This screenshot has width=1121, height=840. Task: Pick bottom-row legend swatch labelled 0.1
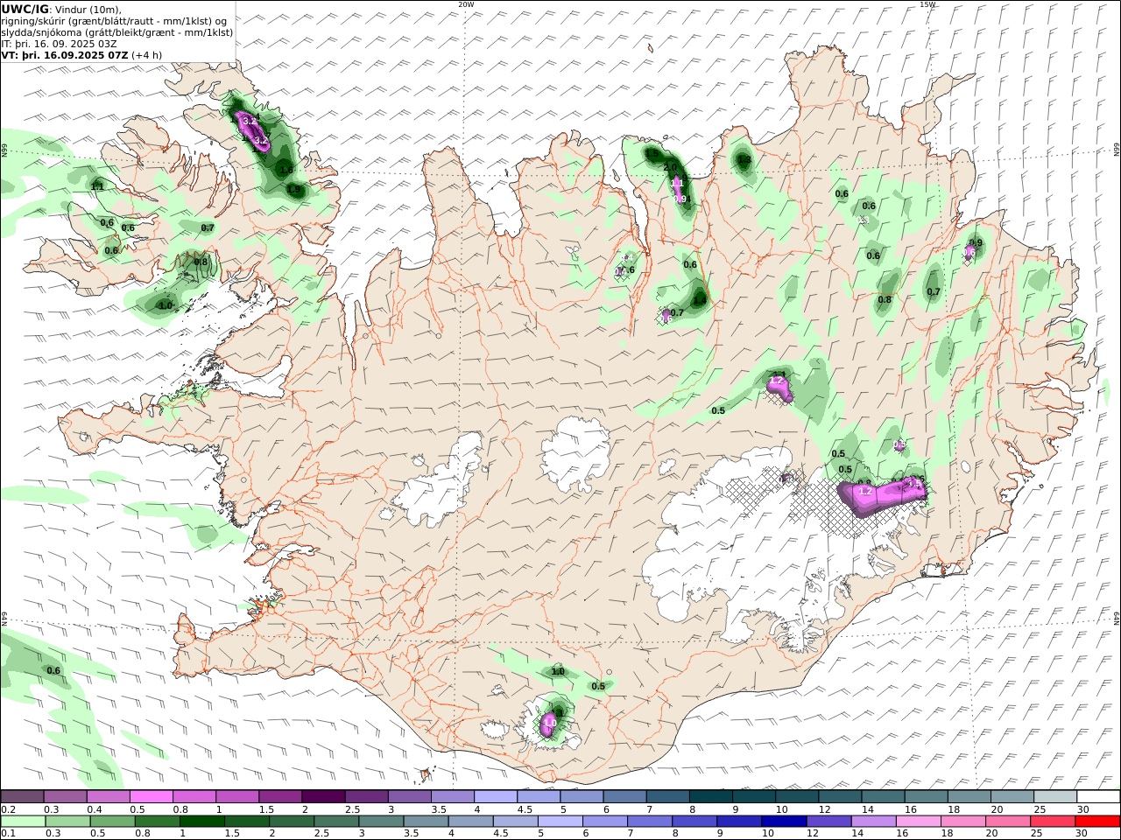[x=23, y=821]
